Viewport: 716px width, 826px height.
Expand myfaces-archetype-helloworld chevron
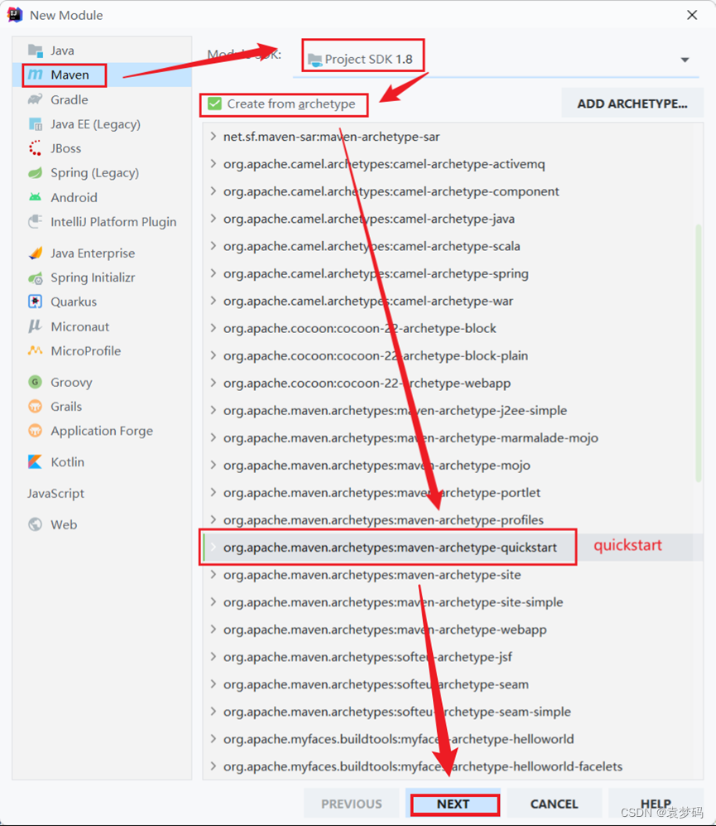(x=214, y=739)
